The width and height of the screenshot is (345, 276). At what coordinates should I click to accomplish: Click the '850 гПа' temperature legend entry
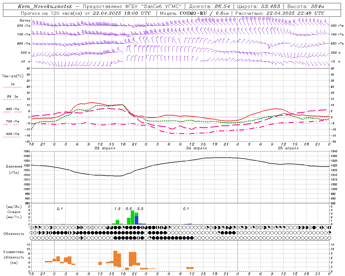(13, 109)
